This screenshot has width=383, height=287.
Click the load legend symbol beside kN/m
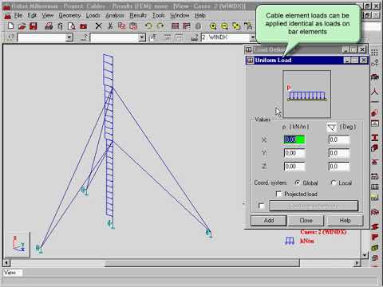(290, 241)
